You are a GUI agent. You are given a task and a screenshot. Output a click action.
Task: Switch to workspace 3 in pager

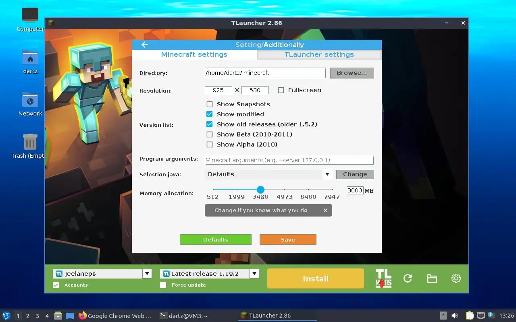click(x=37, y=316)
